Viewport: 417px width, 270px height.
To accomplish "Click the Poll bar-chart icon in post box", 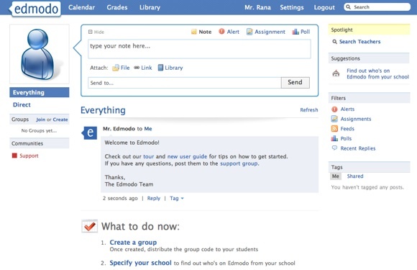I will pos(295,32).
